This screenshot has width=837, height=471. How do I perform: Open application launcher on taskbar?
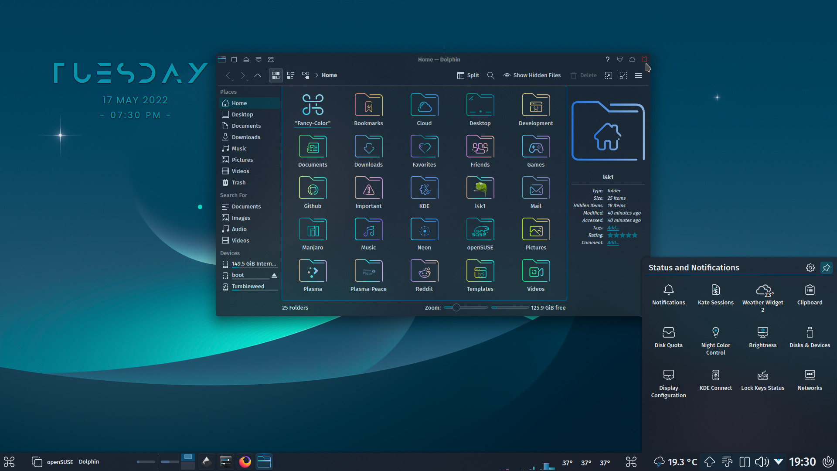click(9, 462)
